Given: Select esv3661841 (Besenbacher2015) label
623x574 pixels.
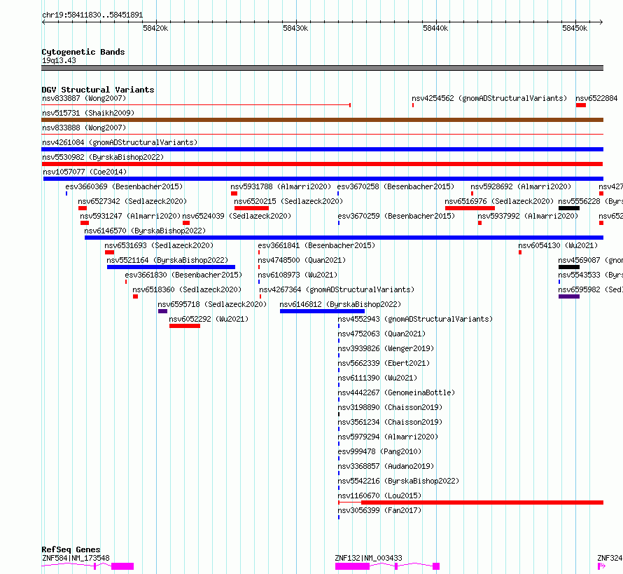Looking at the screenshot, I should [x=316, y=245].
